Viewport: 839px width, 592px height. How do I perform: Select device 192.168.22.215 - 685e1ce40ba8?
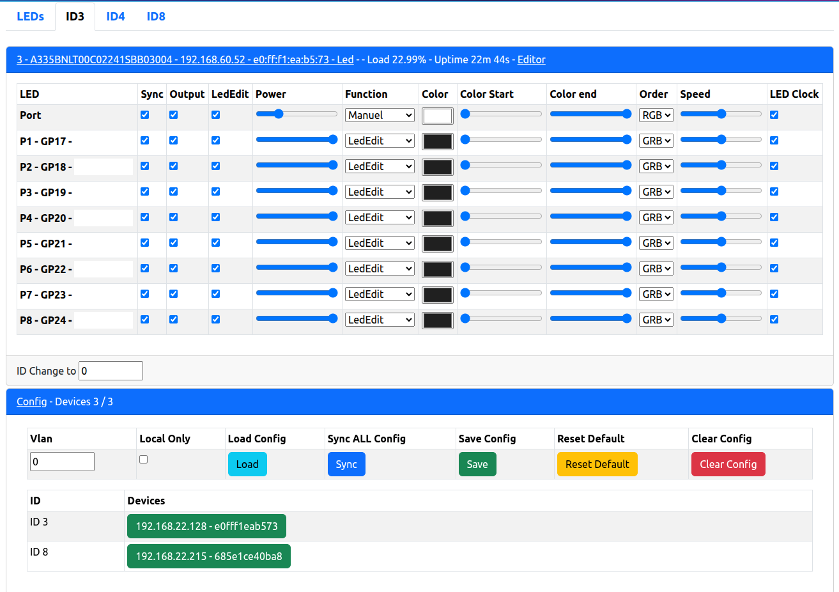pos(209,556)
